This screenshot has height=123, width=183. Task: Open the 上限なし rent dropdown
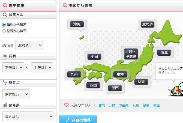[x=42, y=67]
